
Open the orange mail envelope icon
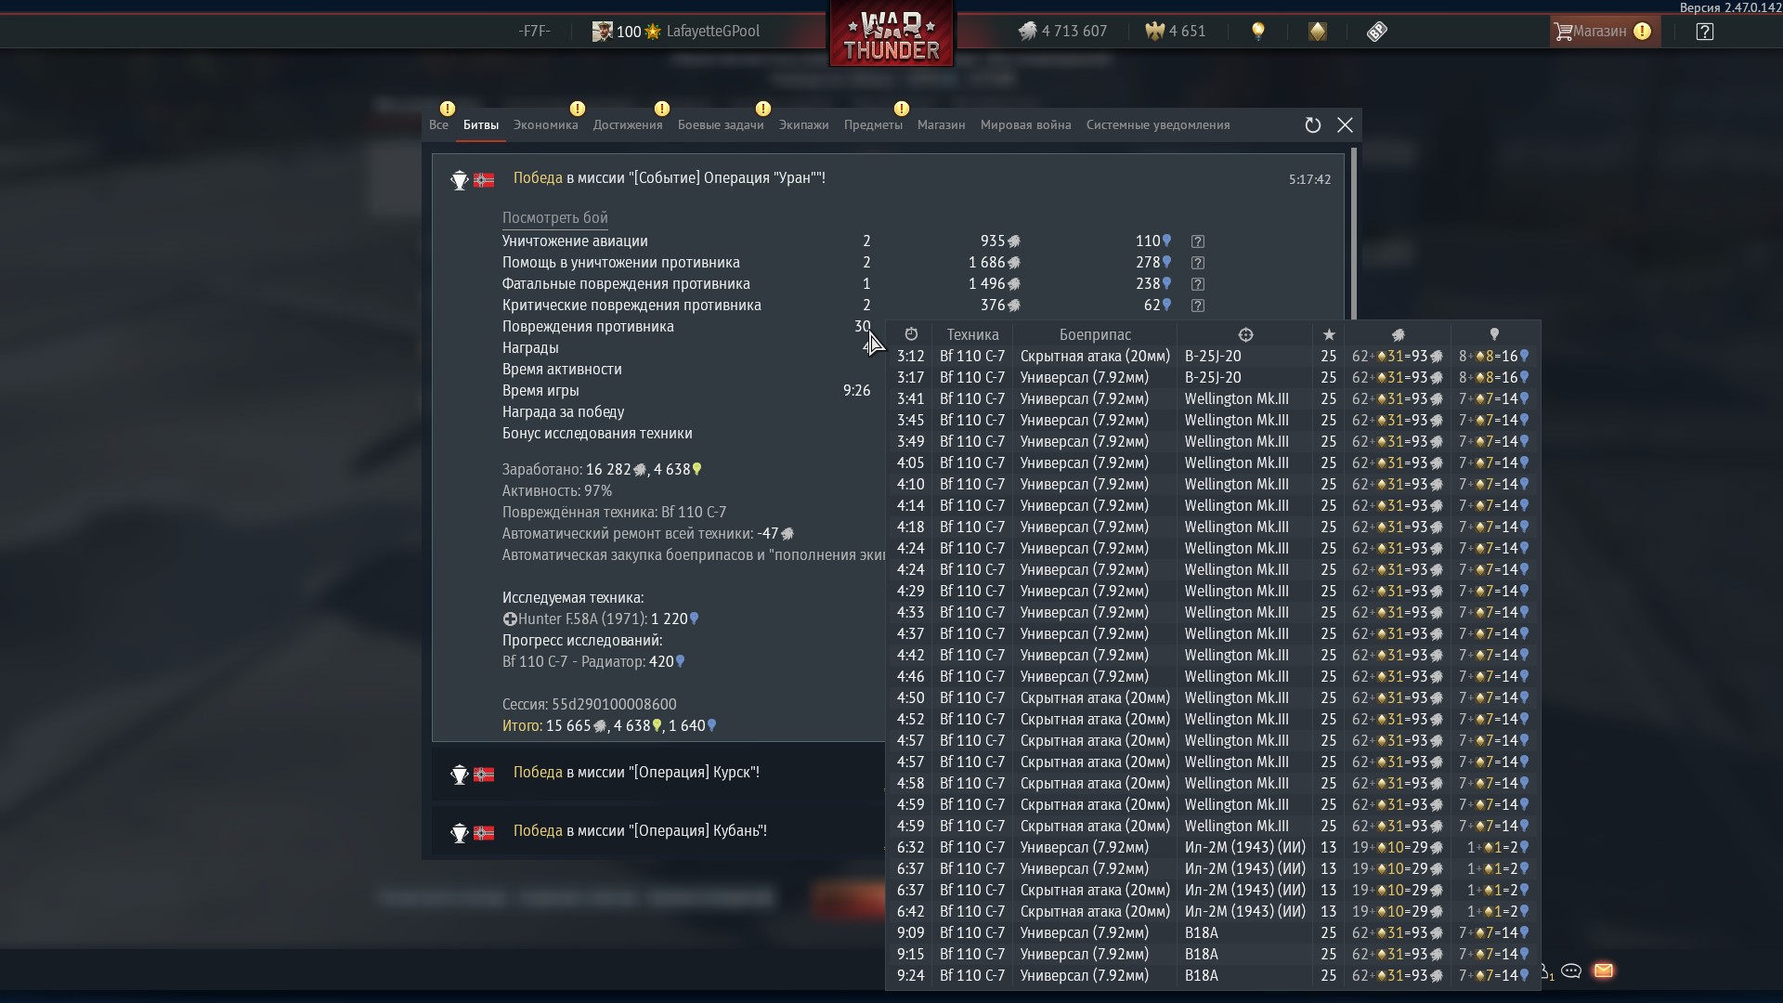click(x=1604, y=970)
